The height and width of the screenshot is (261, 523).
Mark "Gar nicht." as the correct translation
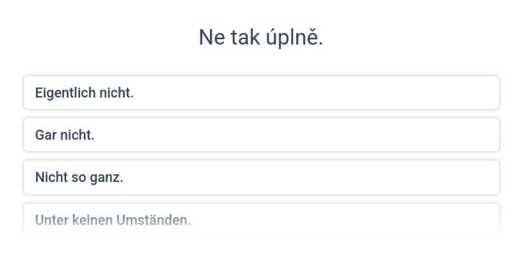261,135
